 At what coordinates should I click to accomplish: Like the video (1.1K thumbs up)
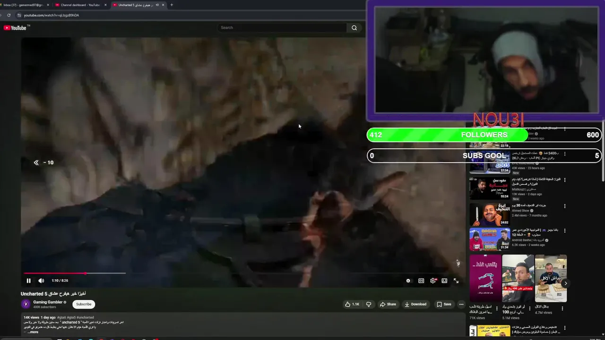coord(352,304)
